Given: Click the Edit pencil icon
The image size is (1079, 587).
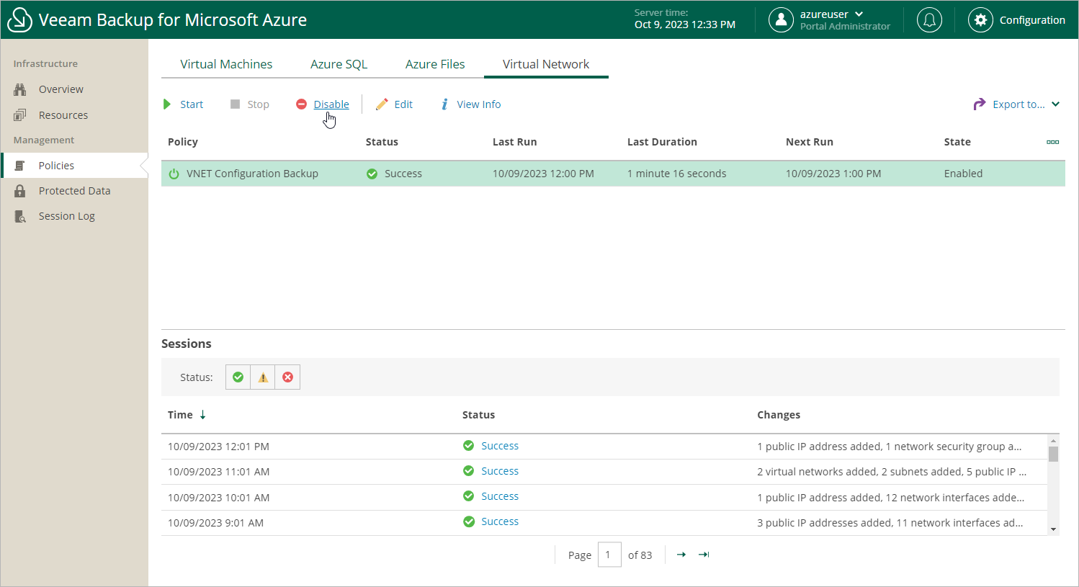Looking at the screenshot, I should [382, 104].
